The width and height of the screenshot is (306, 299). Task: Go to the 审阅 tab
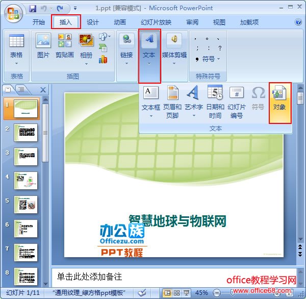(x=192, y=22)
